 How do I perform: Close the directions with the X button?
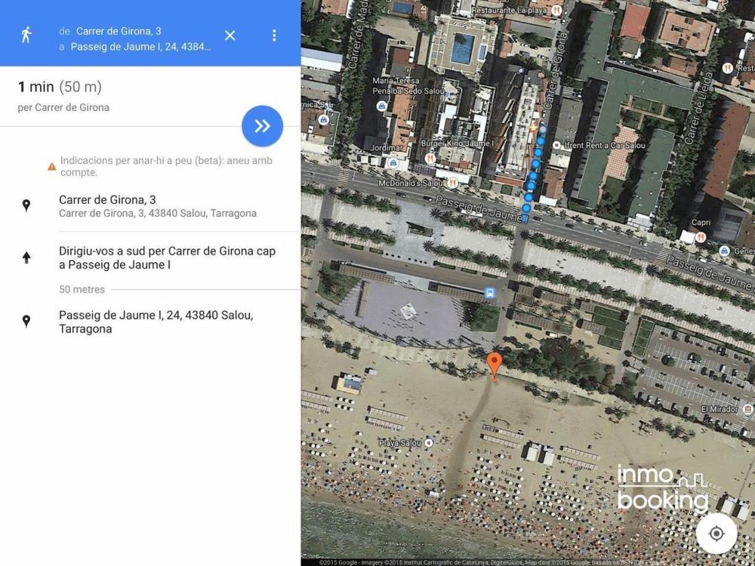(230, 35)
